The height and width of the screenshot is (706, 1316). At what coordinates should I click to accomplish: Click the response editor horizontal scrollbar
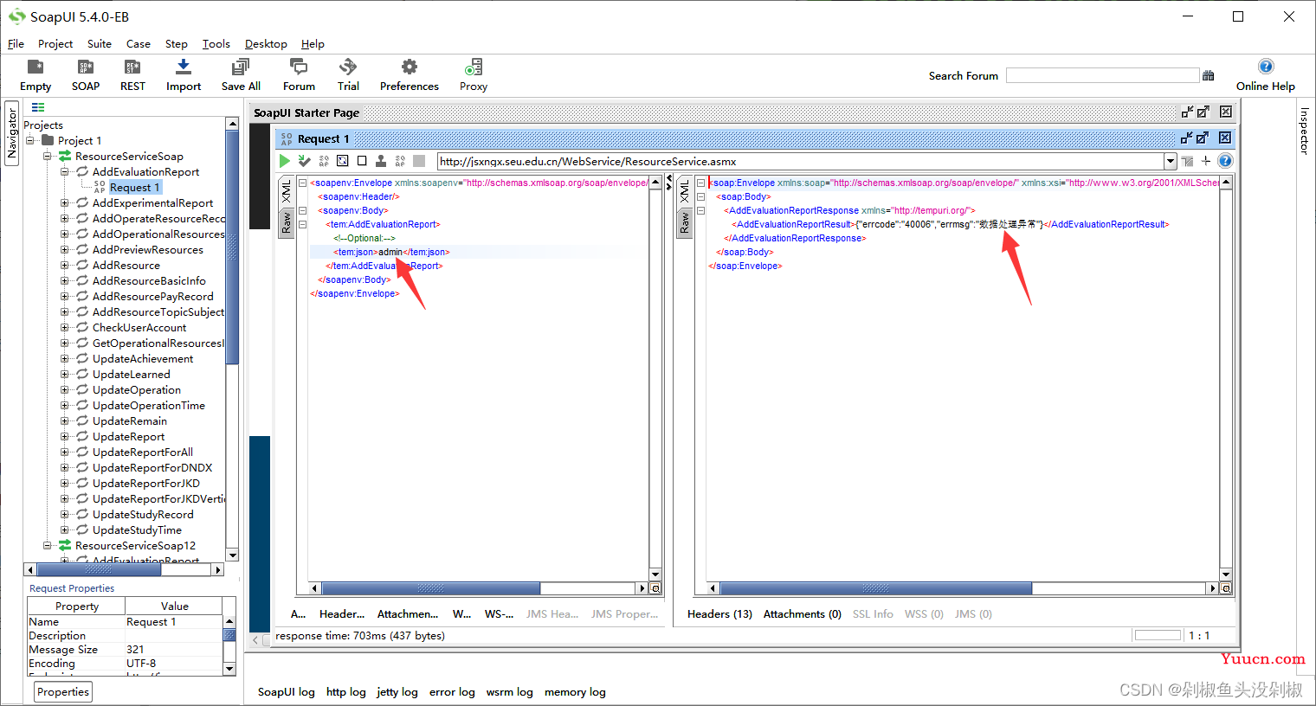pos(876,588)
